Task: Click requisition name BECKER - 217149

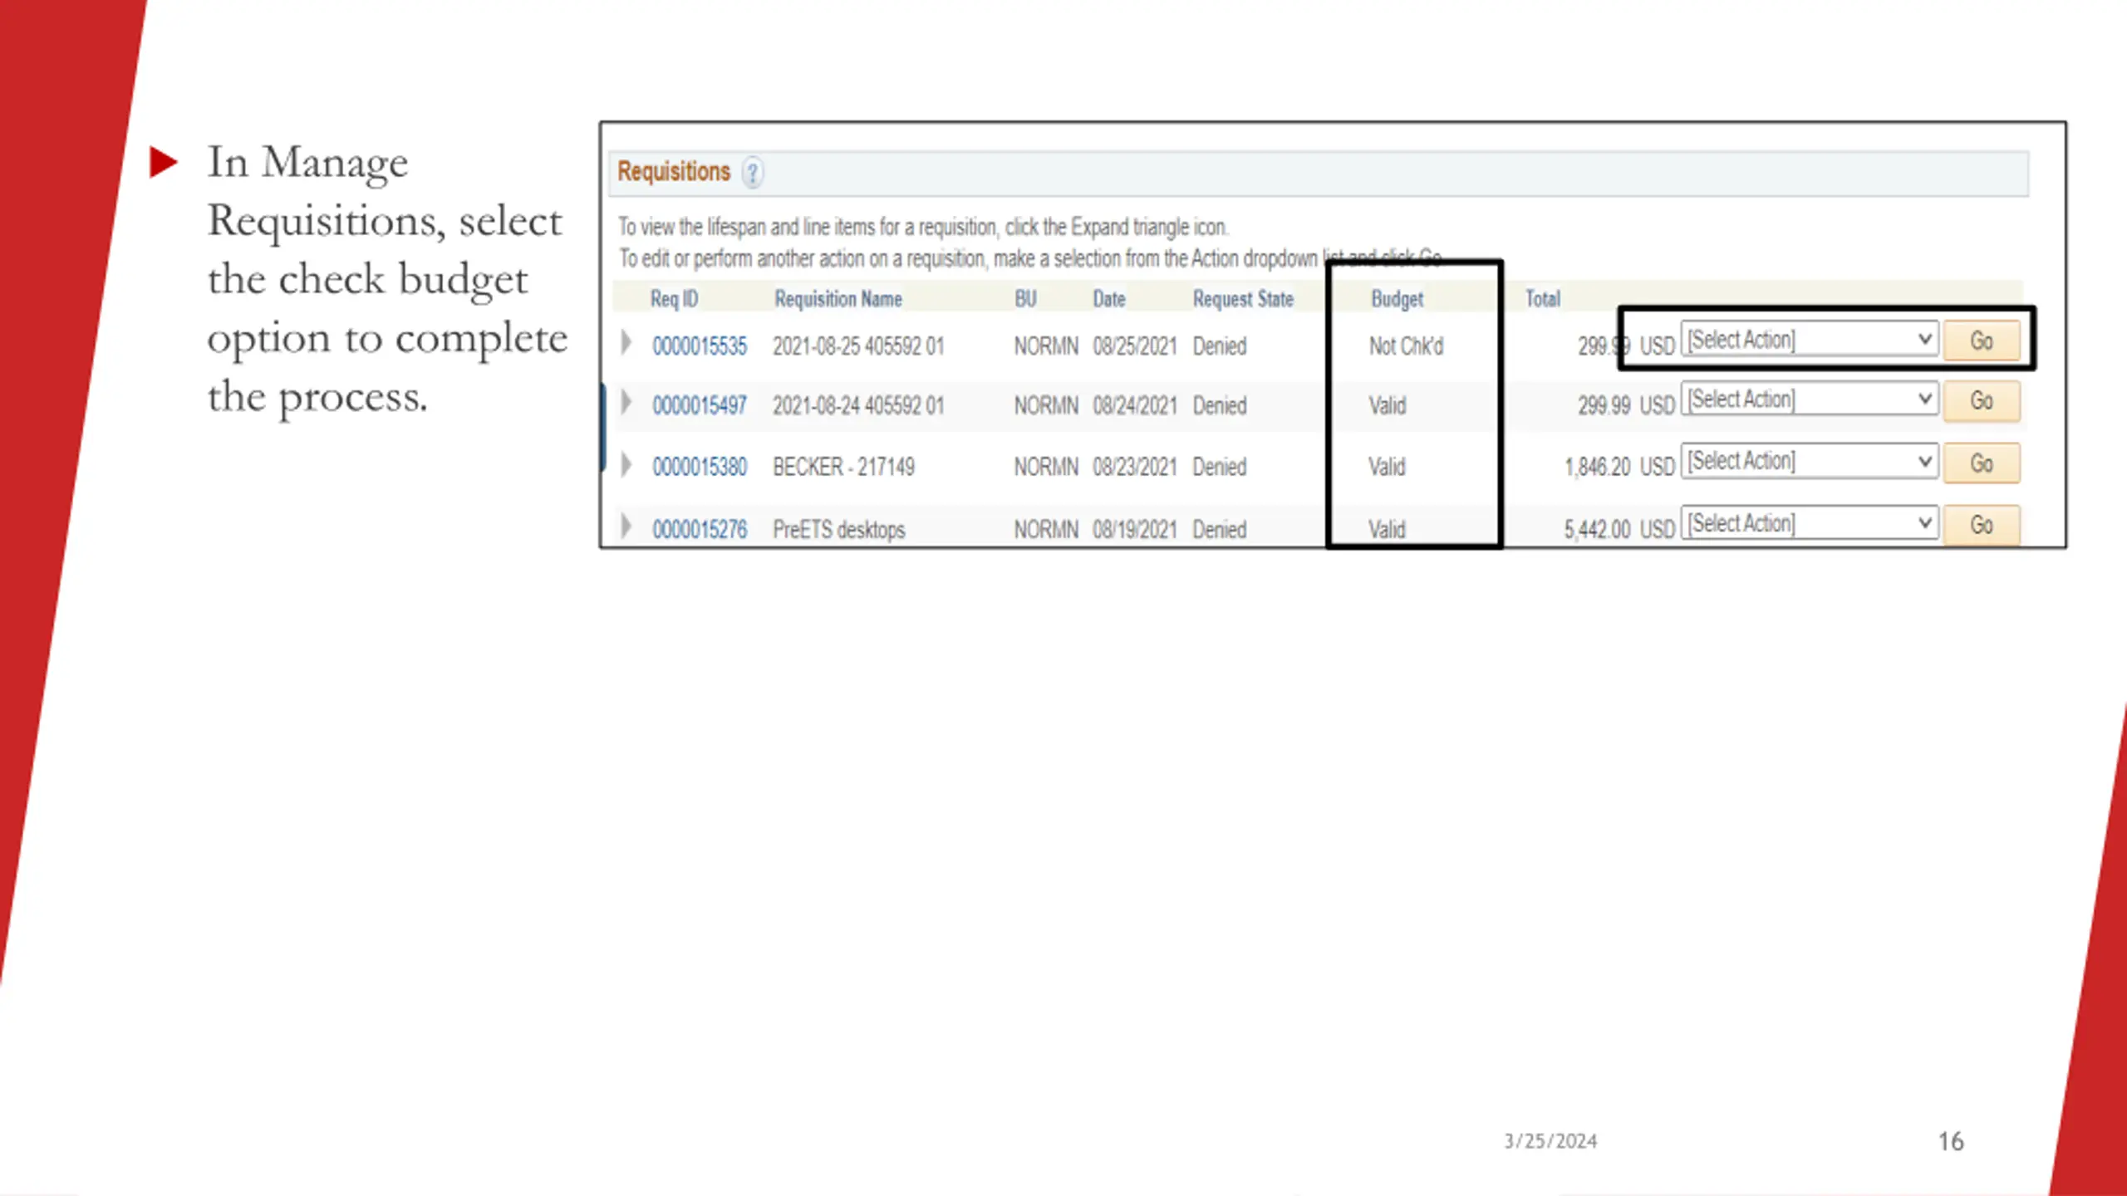Action: 843,467
